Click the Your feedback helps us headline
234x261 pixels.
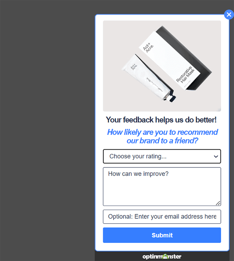161,120
